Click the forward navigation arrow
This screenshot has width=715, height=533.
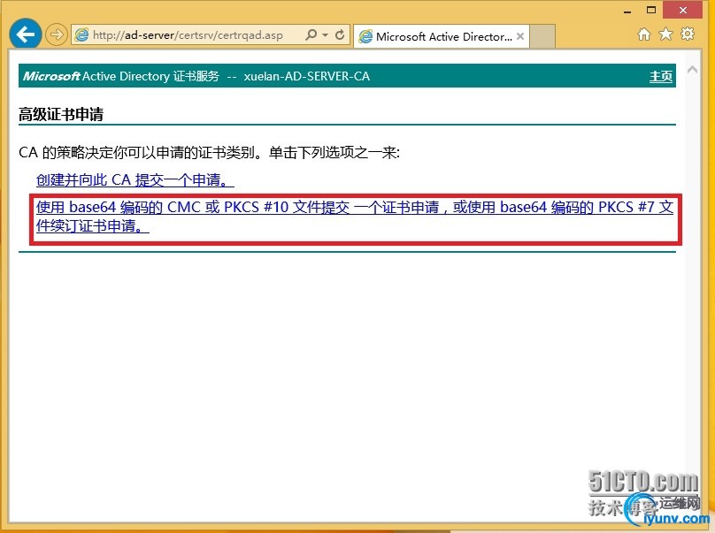[57, 34]
